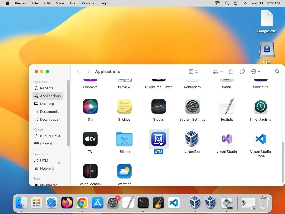Open the Window menu
The height and width of the screenshot is (214, 285).
coord(87,3)
